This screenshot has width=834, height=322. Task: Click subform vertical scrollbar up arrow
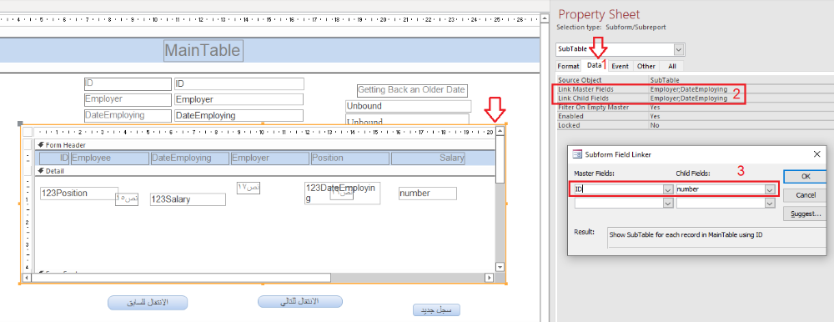click(x=500, y=132)
